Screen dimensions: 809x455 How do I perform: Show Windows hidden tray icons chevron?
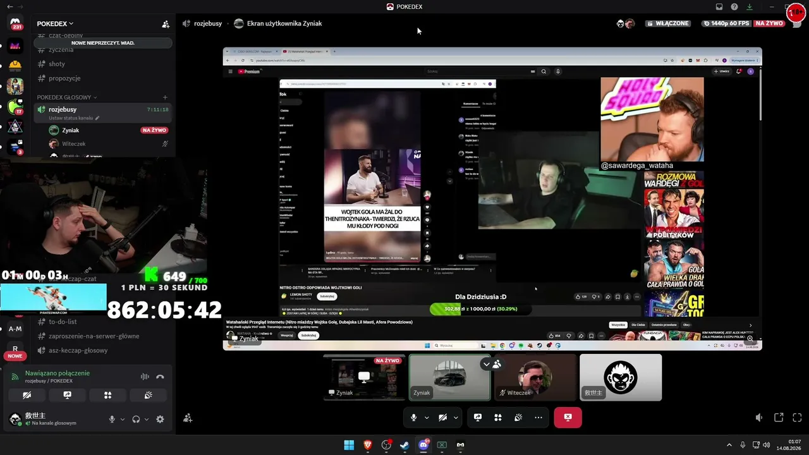(729, 445)
